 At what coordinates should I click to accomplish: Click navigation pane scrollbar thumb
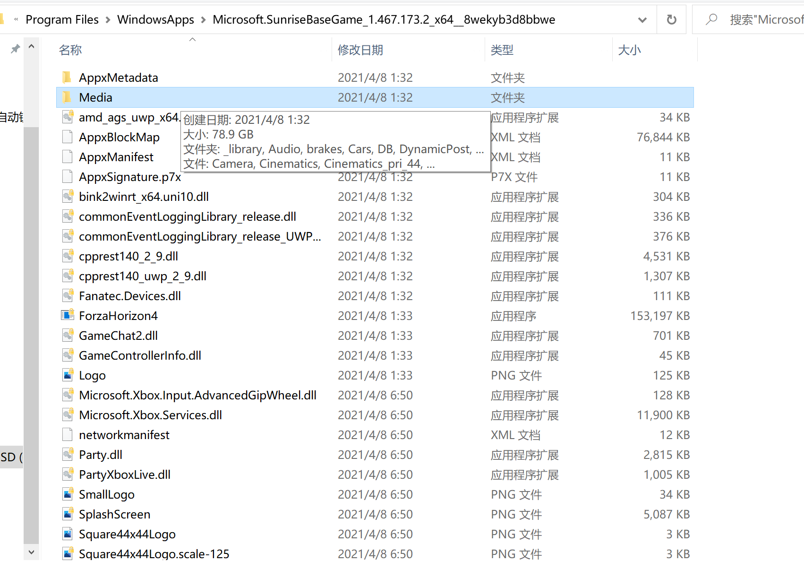pos(31,336)
